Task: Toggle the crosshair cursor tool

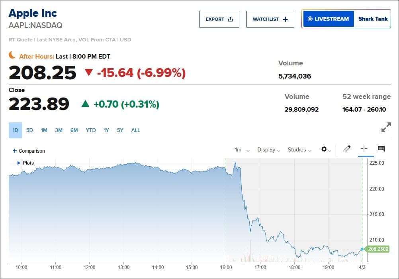Action: pyautogui.click(x=364, y=149)
